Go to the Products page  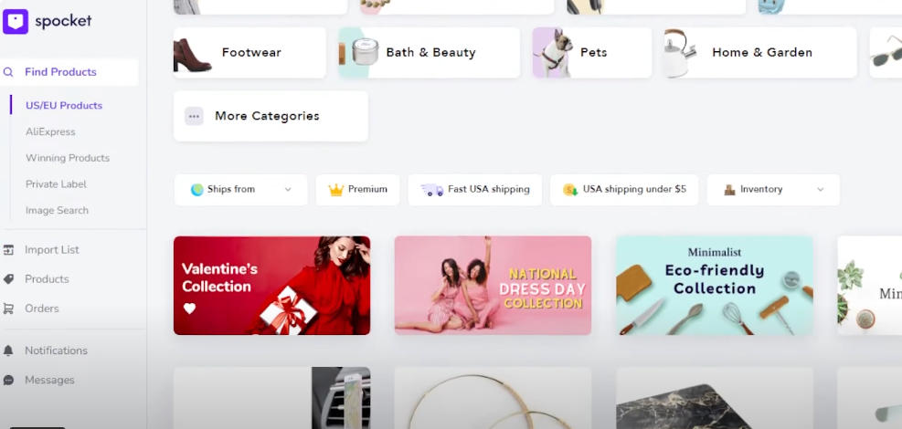(x=47, y=279)
